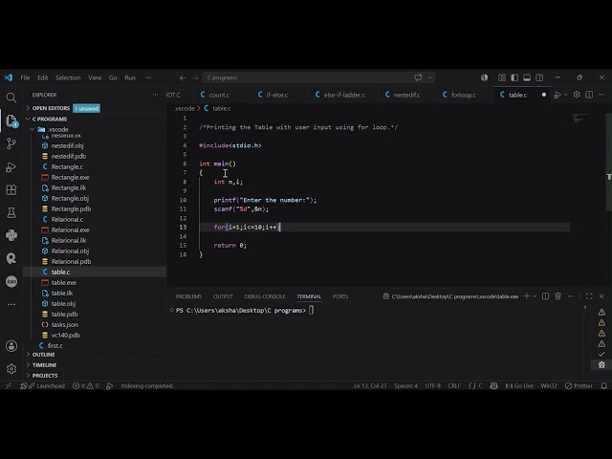Switch to the forloop.c tab
Image resolution: width=612 pixels, height=459 pixels.
pyautogui.click(x=464, y=95)
